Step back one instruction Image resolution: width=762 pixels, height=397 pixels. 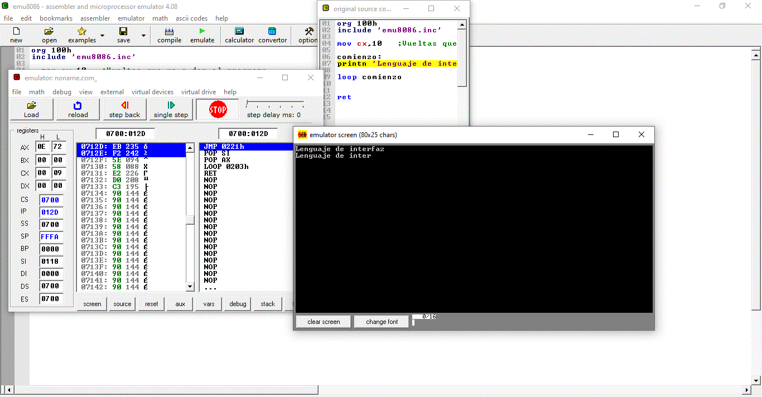point(124,109)
